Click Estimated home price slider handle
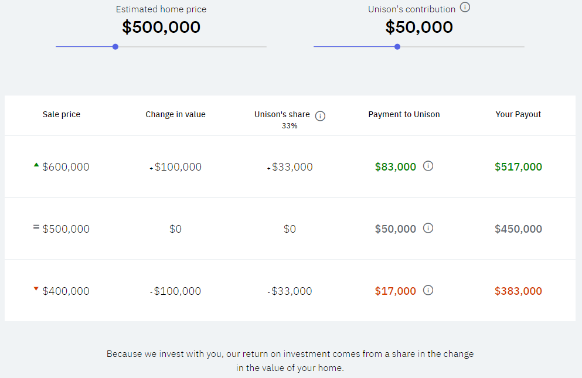Viewport: 582px width, 378px height. click(115, 47)
